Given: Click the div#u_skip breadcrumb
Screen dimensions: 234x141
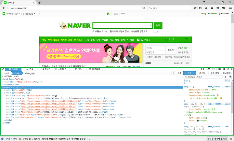Looking at the screenshot, I should [x=30, y=73].
